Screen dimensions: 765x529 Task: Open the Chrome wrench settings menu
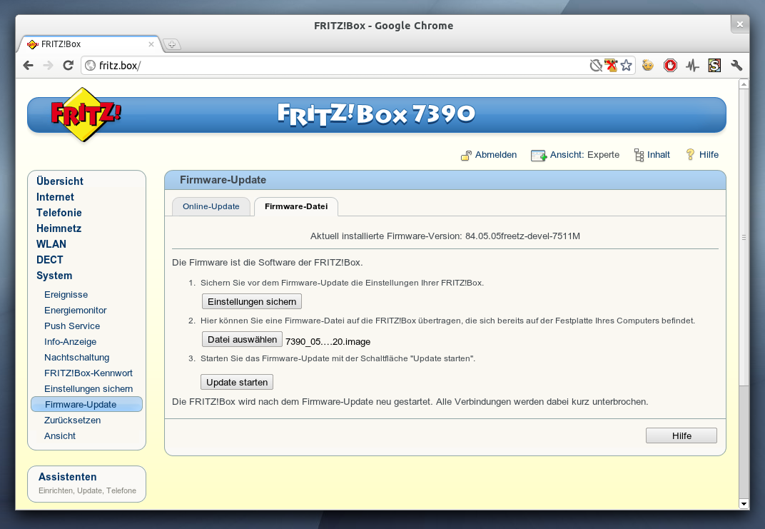(x=736, y=66)
